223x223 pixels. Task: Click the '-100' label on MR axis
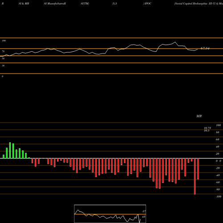[219, 197]
